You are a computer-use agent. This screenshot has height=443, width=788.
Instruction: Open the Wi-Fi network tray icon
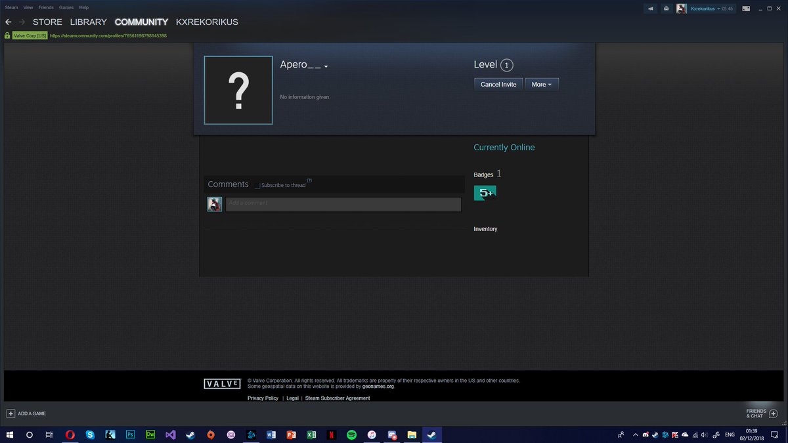(x=695, y=434)
